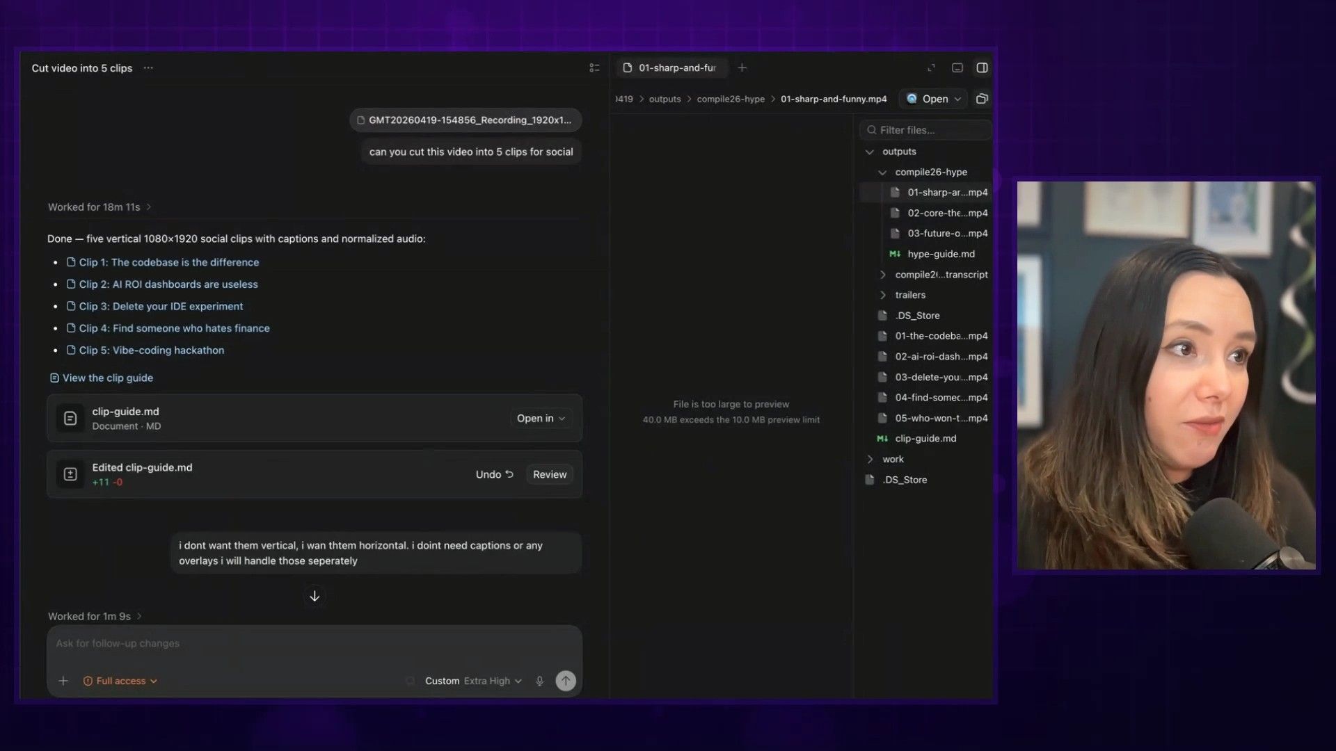
Task: Click the Cut video into 5 clips title
Action: [82, 68]
